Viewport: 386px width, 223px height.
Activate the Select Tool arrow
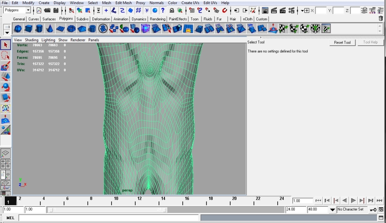[6, 45]
